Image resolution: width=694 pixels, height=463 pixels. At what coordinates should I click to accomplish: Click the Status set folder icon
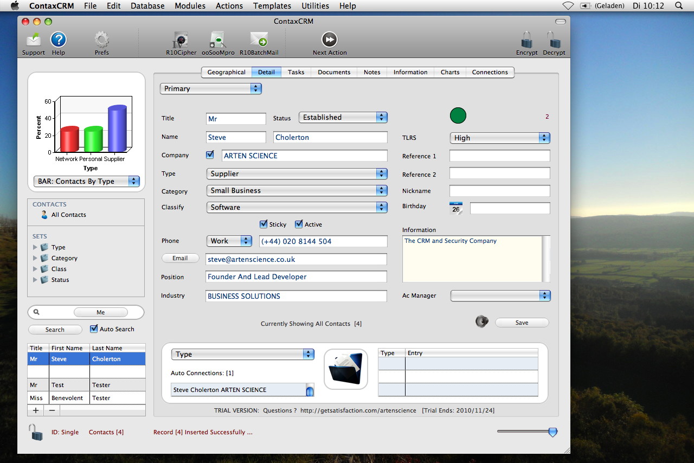pyautogui.click(x=44, y=280)
